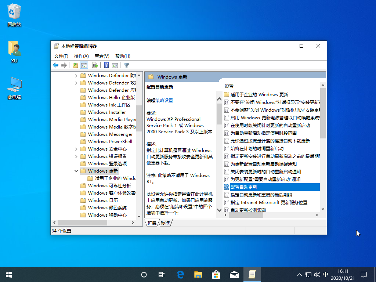This screenshot has width=376, height=282.
Task: Toggle the action pane toolbar icon
Action: (115, 65)
